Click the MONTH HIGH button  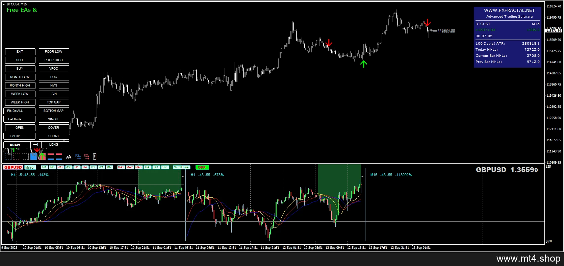tap(20, 86)
